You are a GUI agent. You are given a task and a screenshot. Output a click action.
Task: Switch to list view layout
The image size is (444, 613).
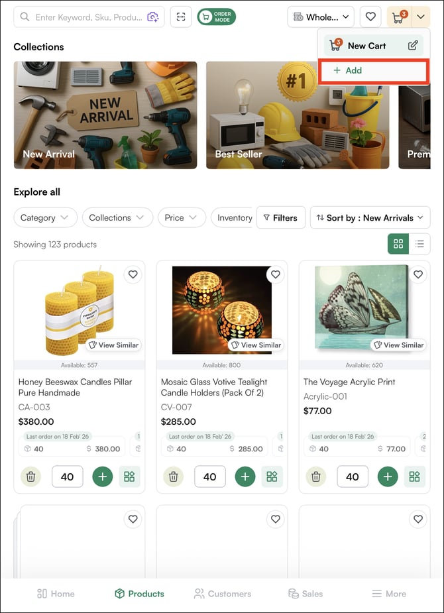[419, 244]
